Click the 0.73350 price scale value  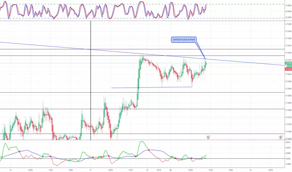click(289, 31)
